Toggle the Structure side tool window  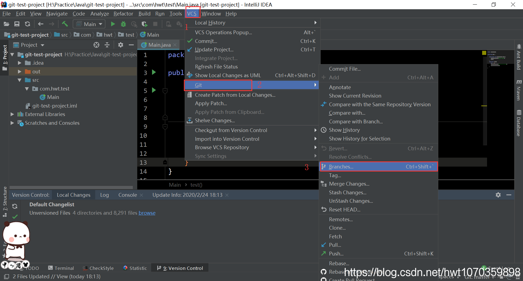(5, 202)
